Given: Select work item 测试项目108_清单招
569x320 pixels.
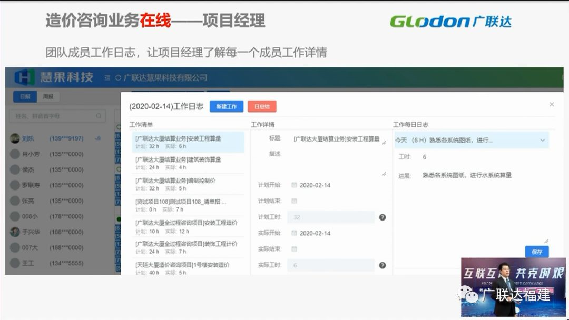Looking at the screenshot, I should (x=188, y=205).
